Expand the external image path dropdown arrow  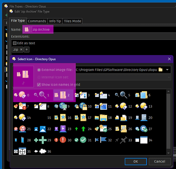[167, 70]
